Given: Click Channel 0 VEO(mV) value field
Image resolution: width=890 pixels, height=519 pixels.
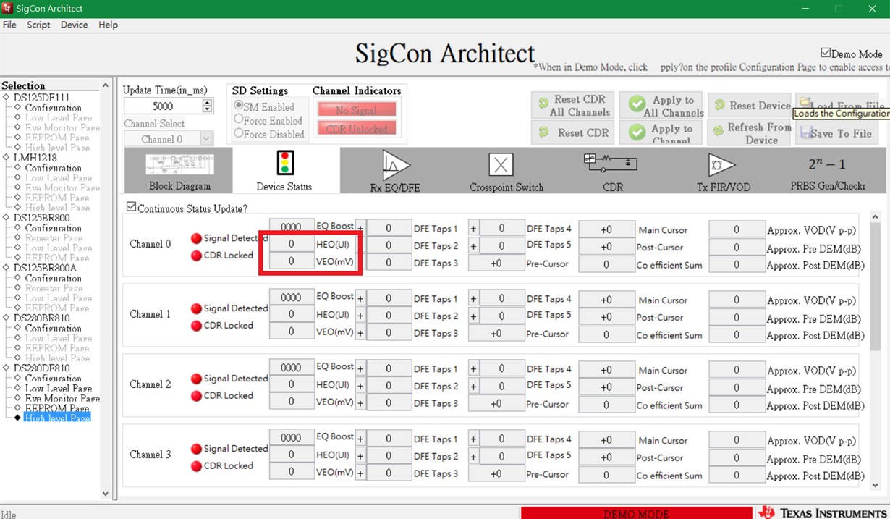Looking at the screenshot, I should [291, 261].
